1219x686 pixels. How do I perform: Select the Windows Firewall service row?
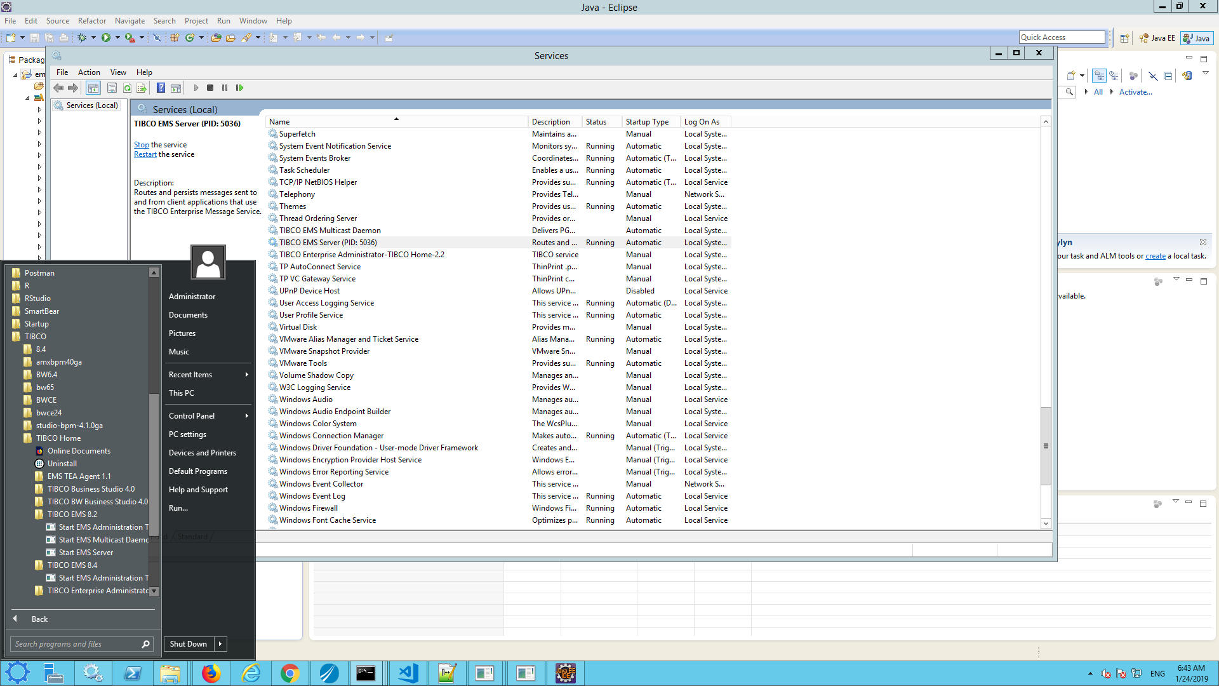click(498, 508)
